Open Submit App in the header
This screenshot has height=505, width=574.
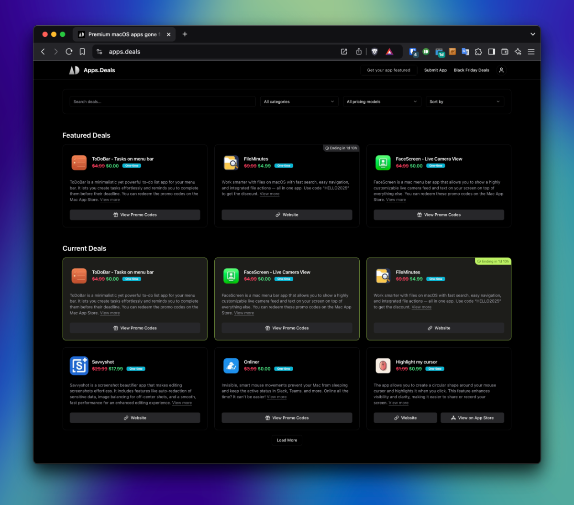(x=435, y=70)
